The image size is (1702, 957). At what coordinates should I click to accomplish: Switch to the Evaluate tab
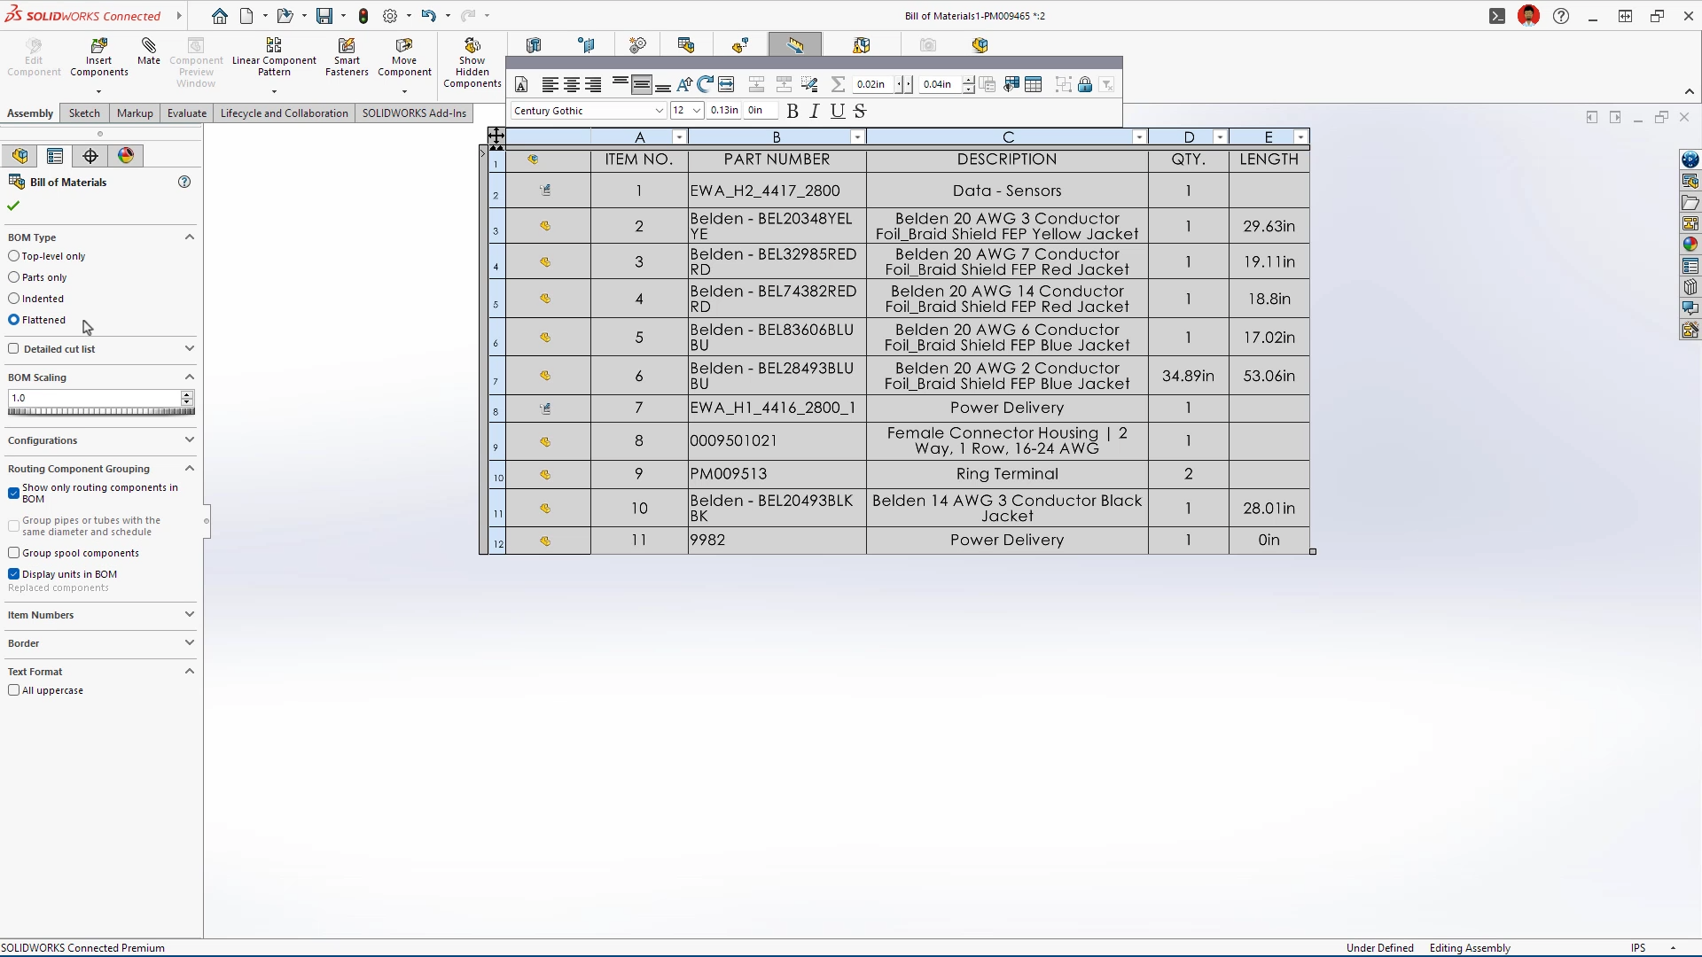point(186,113)
